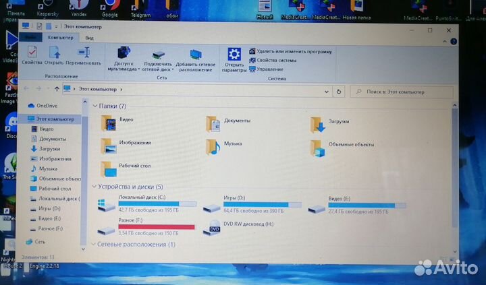The height and width of the screenshot is (285, 486).
Task: Select the Рабочий стол folder icon
Action: 109,169
